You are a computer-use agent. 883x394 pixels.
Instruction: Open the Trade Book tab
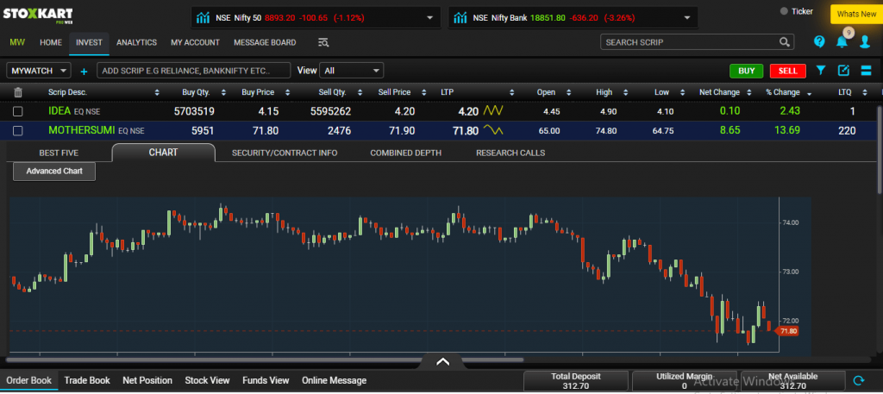click(x=87, y=380)
